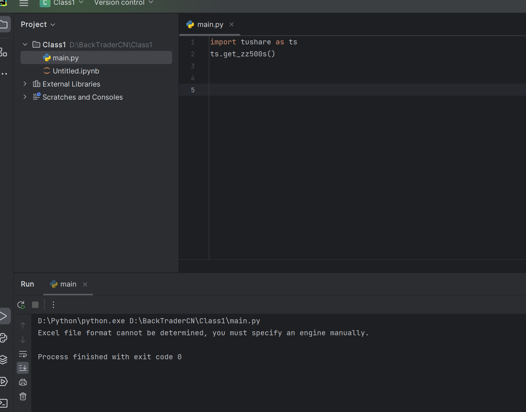The image size is (526, 412).
Task: Toggle scroll to end of console
Action: point(23,368)
